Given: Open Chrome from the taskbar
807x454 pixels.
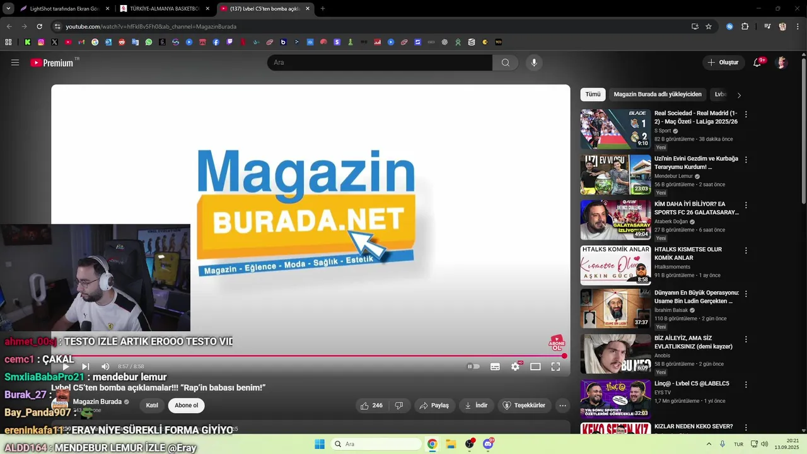Looking at the screenshot, I should point(432,444).
